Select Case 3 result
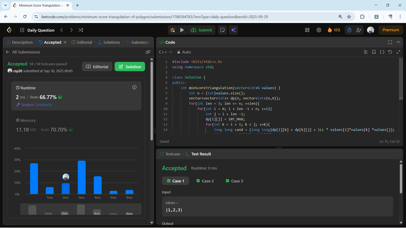Viewport: 406px width, 228px height. tap(234, 181)
